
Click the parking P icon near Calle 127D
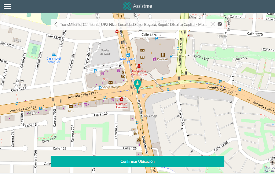157,39
